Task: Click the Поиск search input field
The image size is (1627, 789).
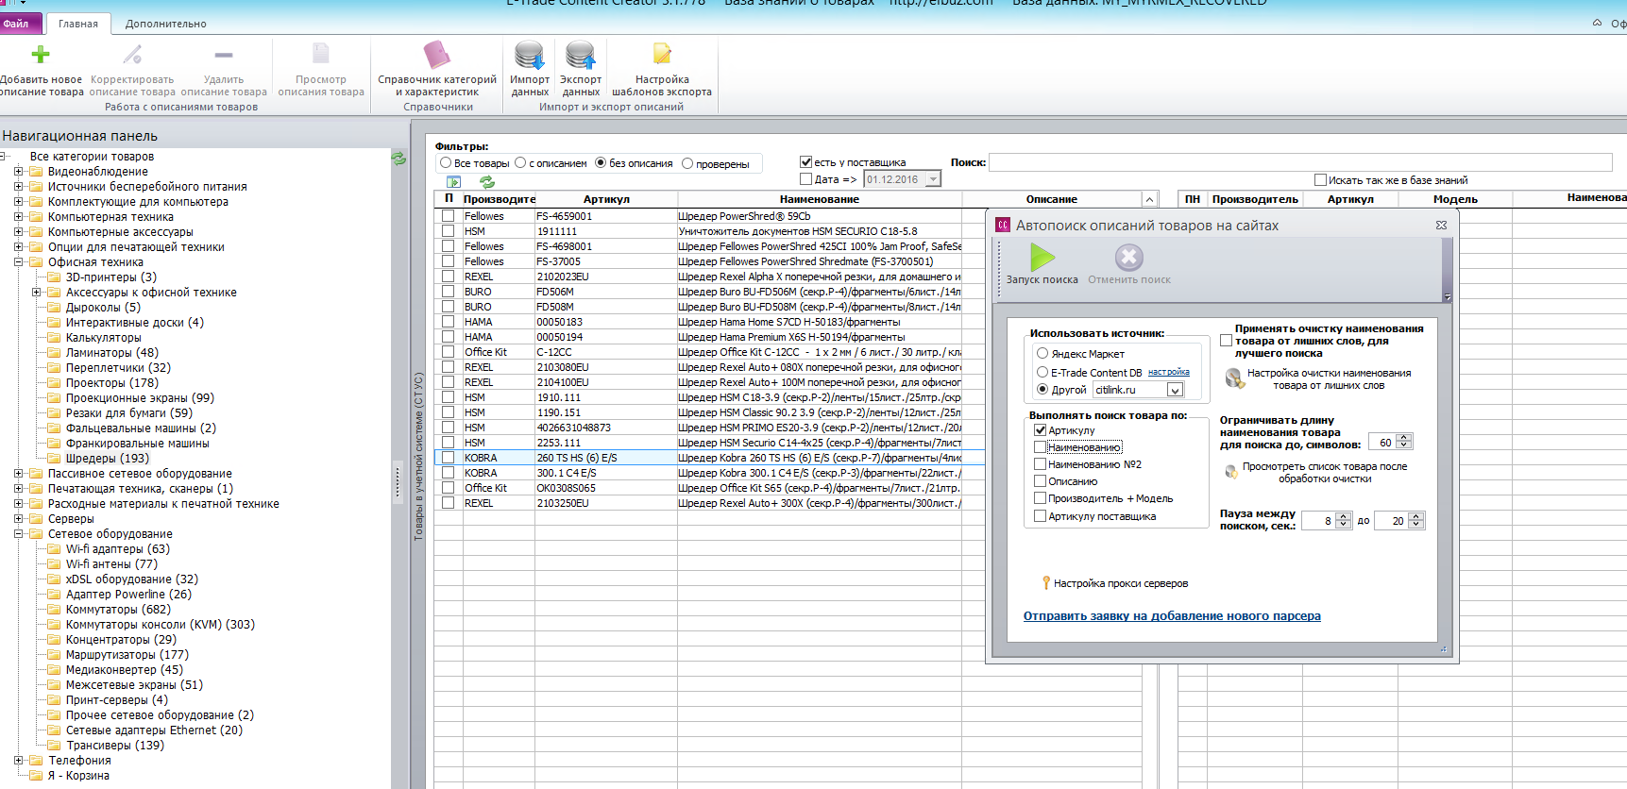Action: [x=1299, y=162]
